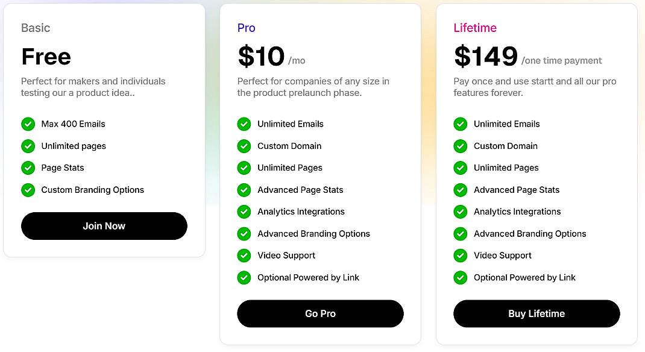This screenshot has height=352, width=645.
Task: Toggle the Optional Powered by Link check in Pro
Action: tap(244, 277)
